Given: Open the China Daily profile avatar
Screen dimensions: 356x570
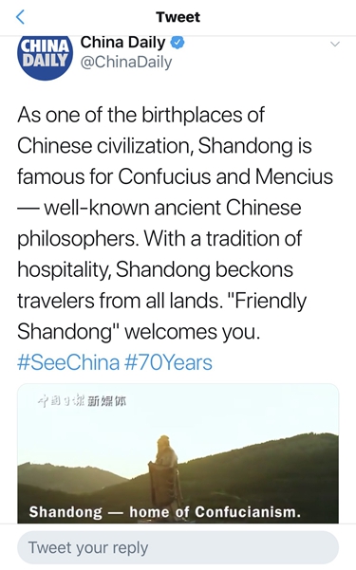Looking at the screenshot, I should point(46,58).
